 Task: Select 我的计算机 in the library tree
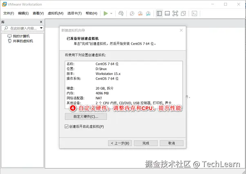(x=21, y=36)
